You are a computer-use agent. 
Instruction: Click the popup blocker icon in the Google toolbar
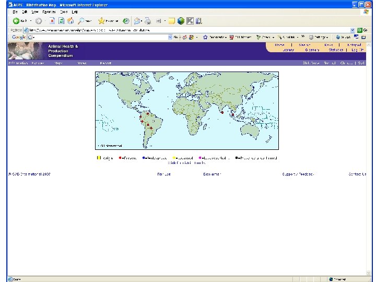click(232, 37)
